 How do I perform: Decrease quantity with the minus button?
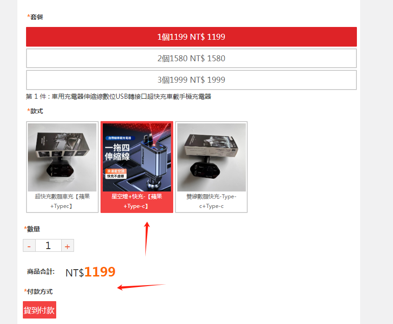29,245
